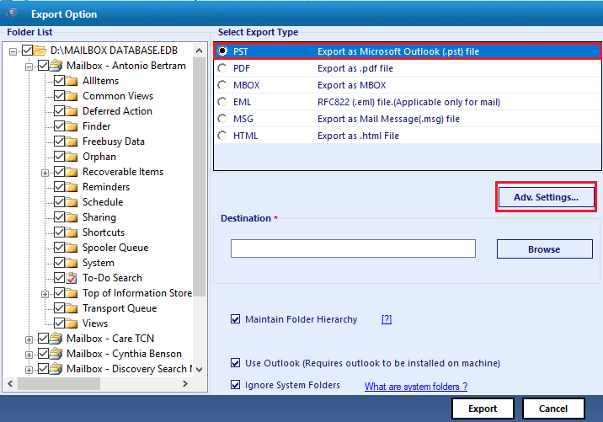
Task: Uncheck Maintain Folder Hierarchy checkbox
Action: click(x=235, y=320)
